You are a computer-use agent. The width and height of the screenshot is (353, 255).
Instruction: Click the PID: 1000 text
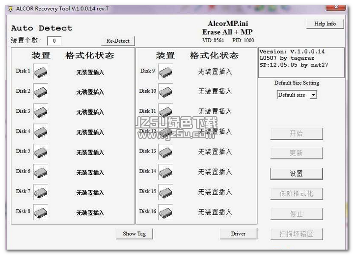[x=243, y=41]
